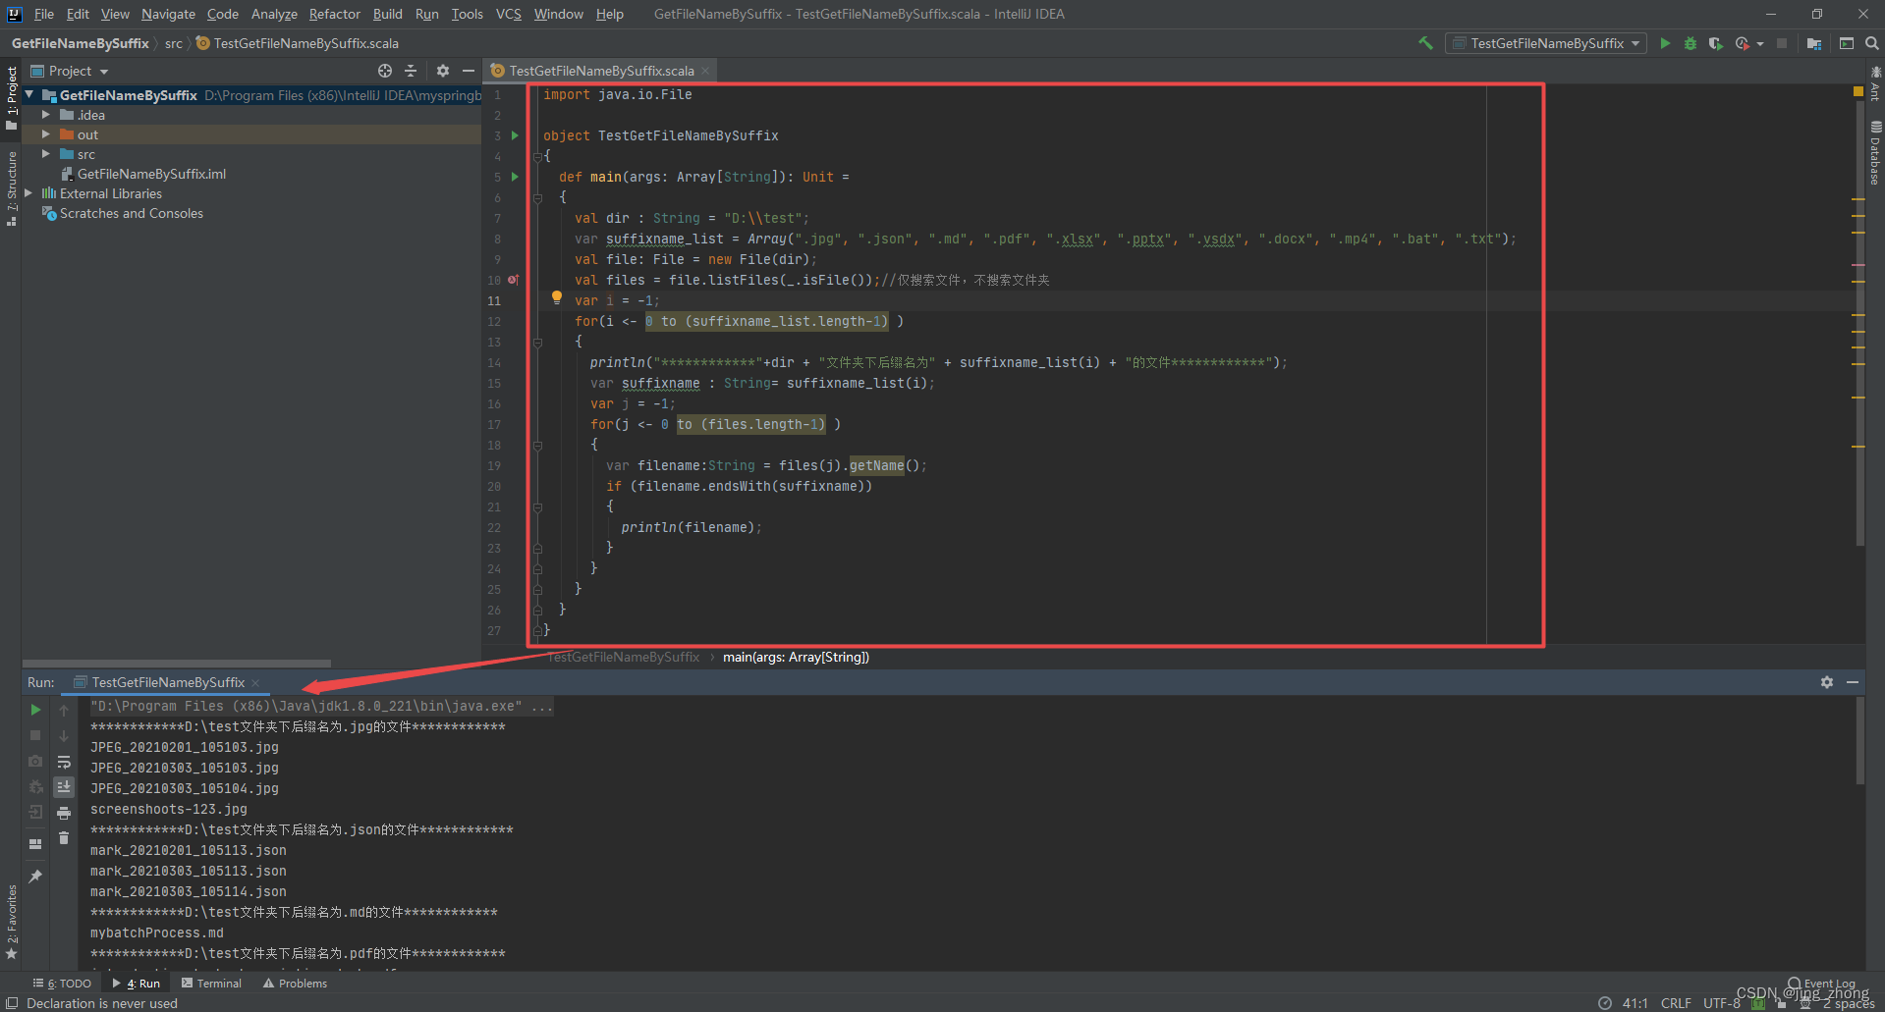Open the Analyze menu
The image size is (1885, 1012).
[x=274, y=14]
